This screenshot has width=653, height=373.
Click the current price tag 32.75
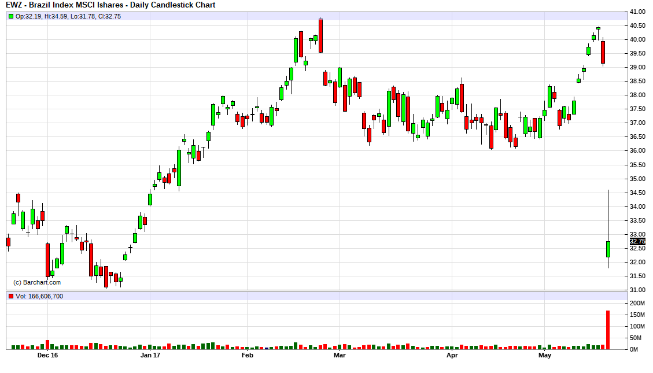coord(637,242)
